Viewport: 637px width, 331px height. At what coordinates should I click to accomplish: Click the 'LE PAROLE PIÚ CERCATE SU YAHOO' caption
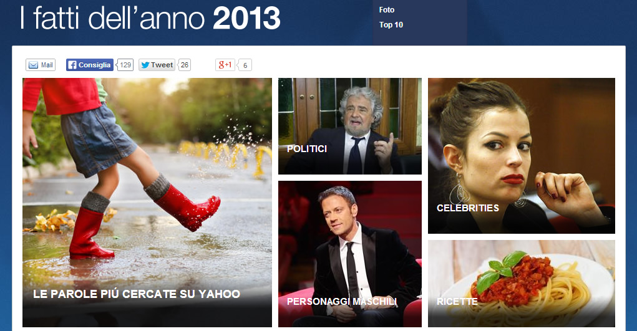pos(137,294)
